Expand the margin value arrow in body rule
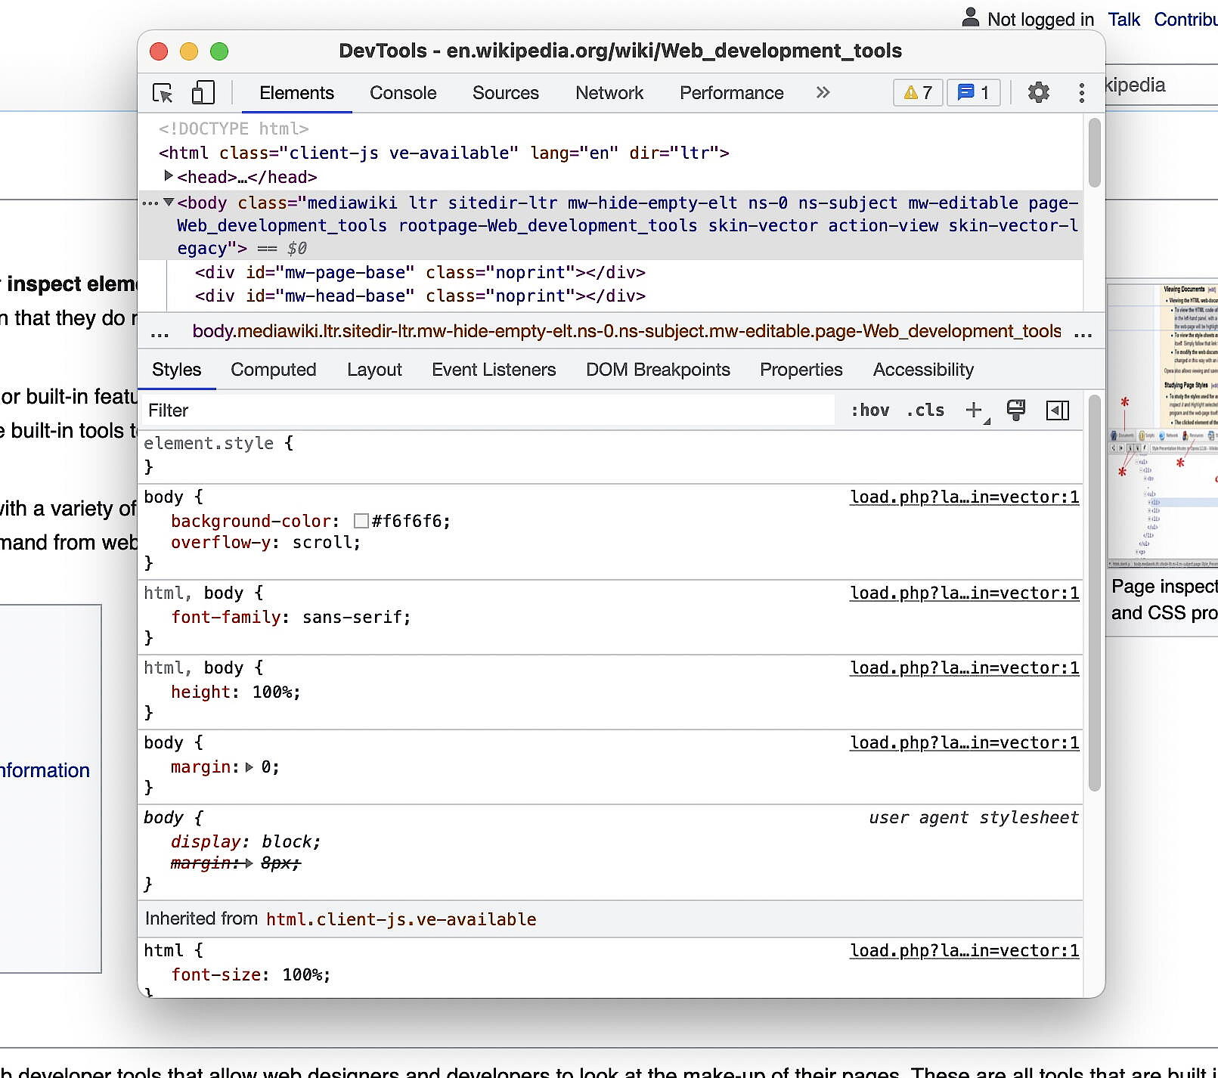This screenshot has height=1078, width=1218. tap(249, 767)
